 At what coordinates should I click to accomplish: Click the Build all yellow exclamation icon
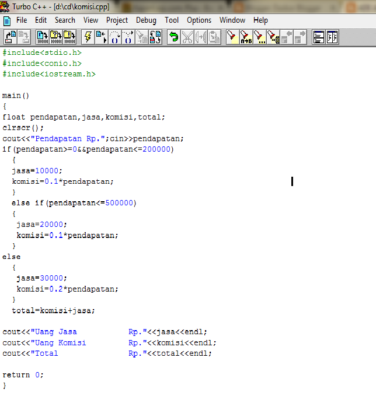click(69, 37)
